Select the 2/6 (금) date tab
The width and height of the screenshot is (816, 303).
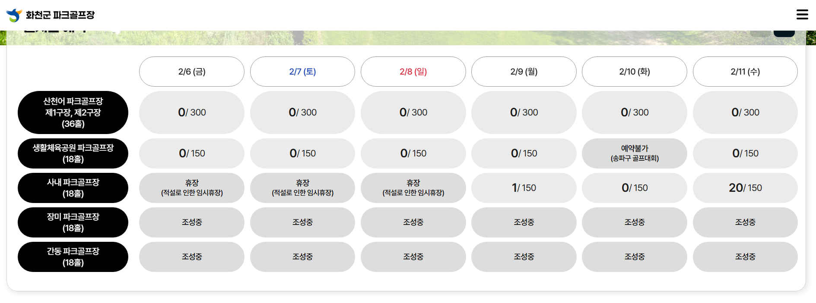coord(192,72)
